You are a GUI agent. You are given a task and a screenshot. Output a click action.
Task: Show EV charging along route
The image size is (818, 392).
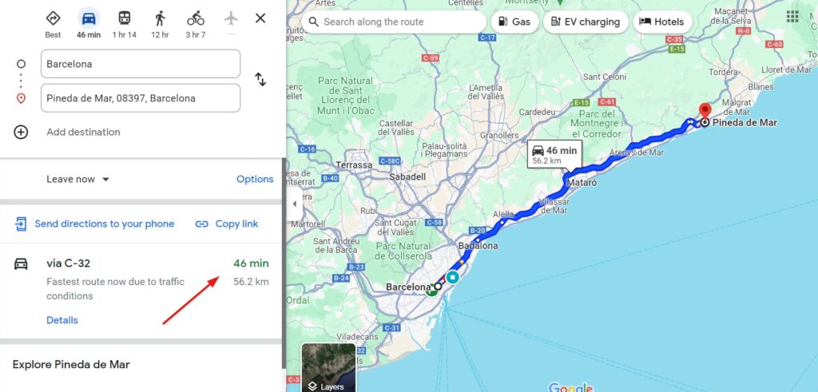(x=586, y=22)
